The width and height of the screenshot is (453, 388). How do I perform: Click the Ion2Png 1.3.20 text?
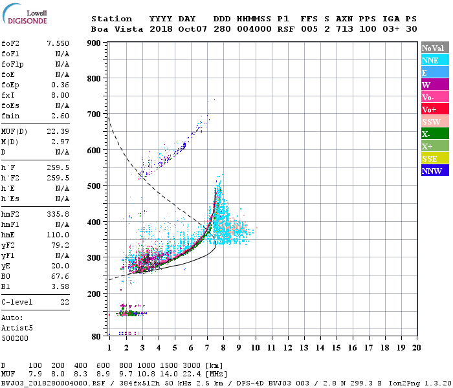click(420, 383)
